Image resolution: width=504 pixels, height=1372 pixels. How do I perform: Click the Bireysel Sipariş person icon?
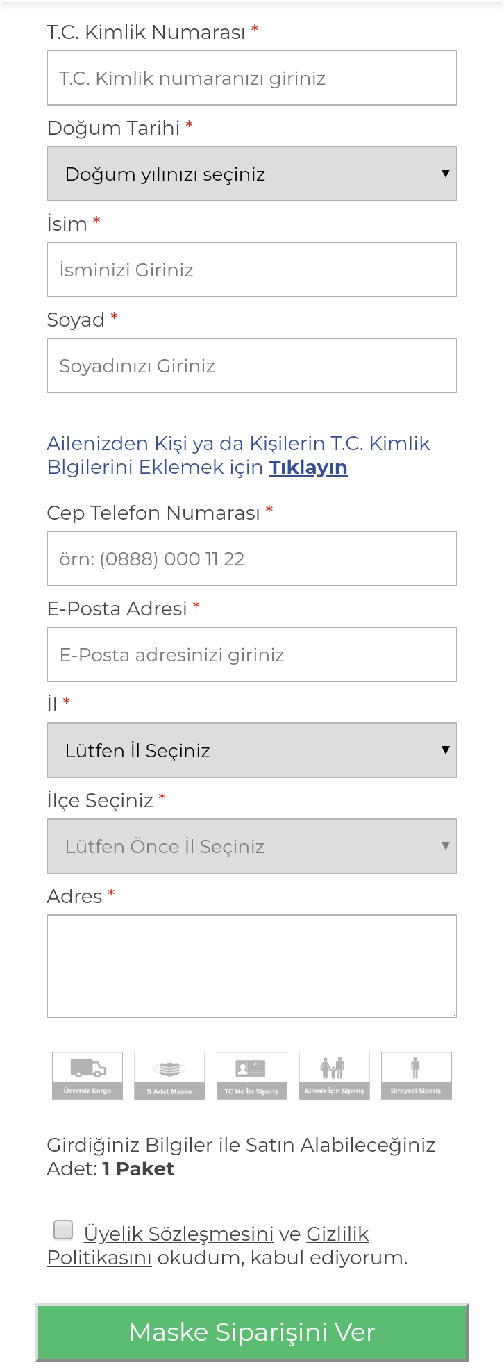tap(416, 1075)
